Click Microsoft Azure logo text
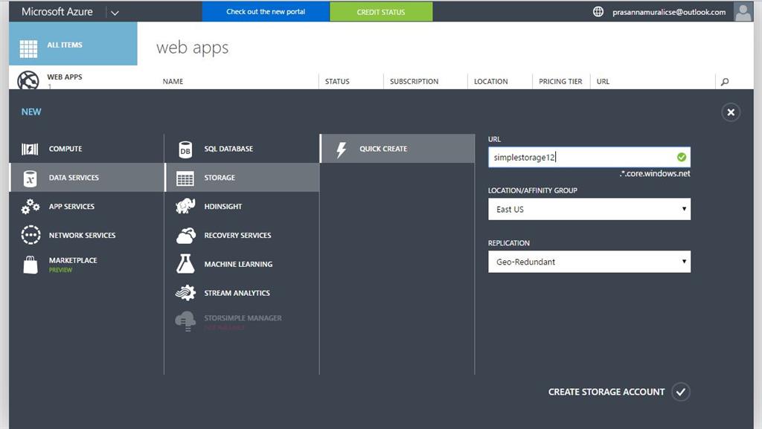 [57, 12]
